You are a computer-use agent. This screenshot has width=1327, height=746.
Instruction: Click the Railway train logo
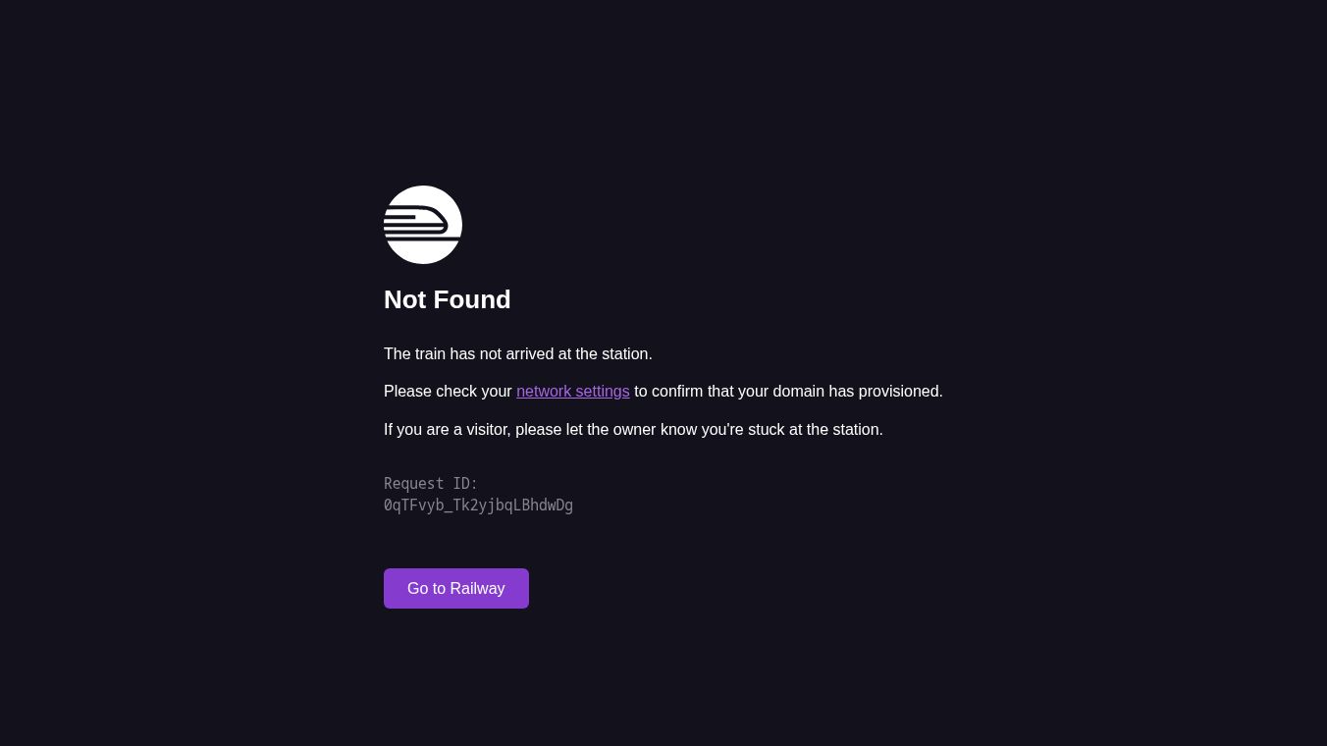(423, 225)
